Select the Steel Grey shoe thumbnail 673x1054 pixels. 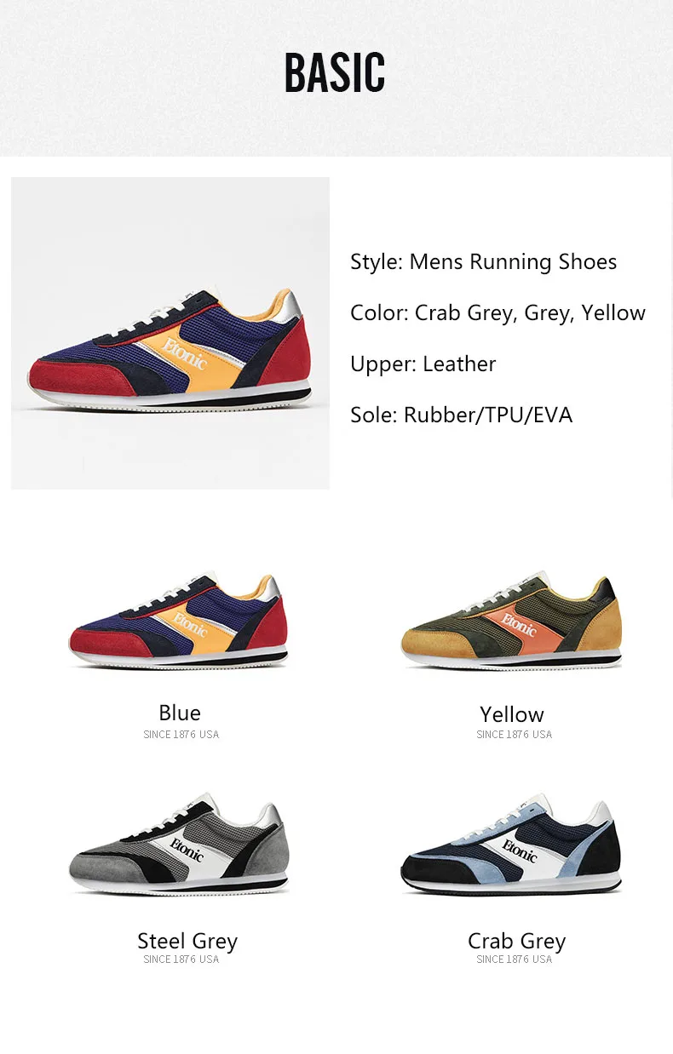click(179, 845)
